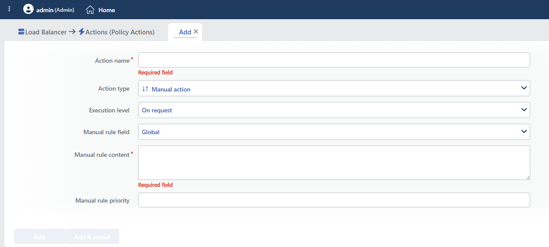The width and height of the screenshot is (549, 247).
Task: Click the Manual rule priority label
Action: click(102, 200)
